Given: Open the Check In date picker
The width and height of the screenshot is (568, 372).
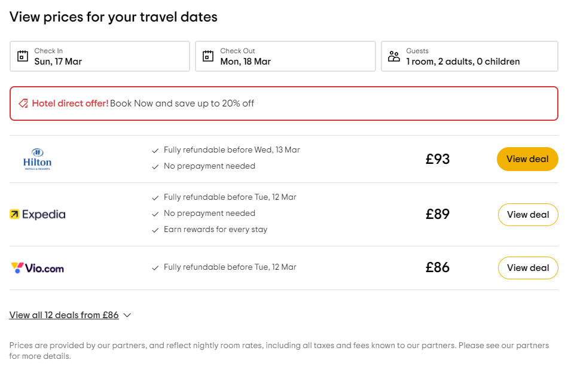Looking at the screenshot, I should coord(100,56).
